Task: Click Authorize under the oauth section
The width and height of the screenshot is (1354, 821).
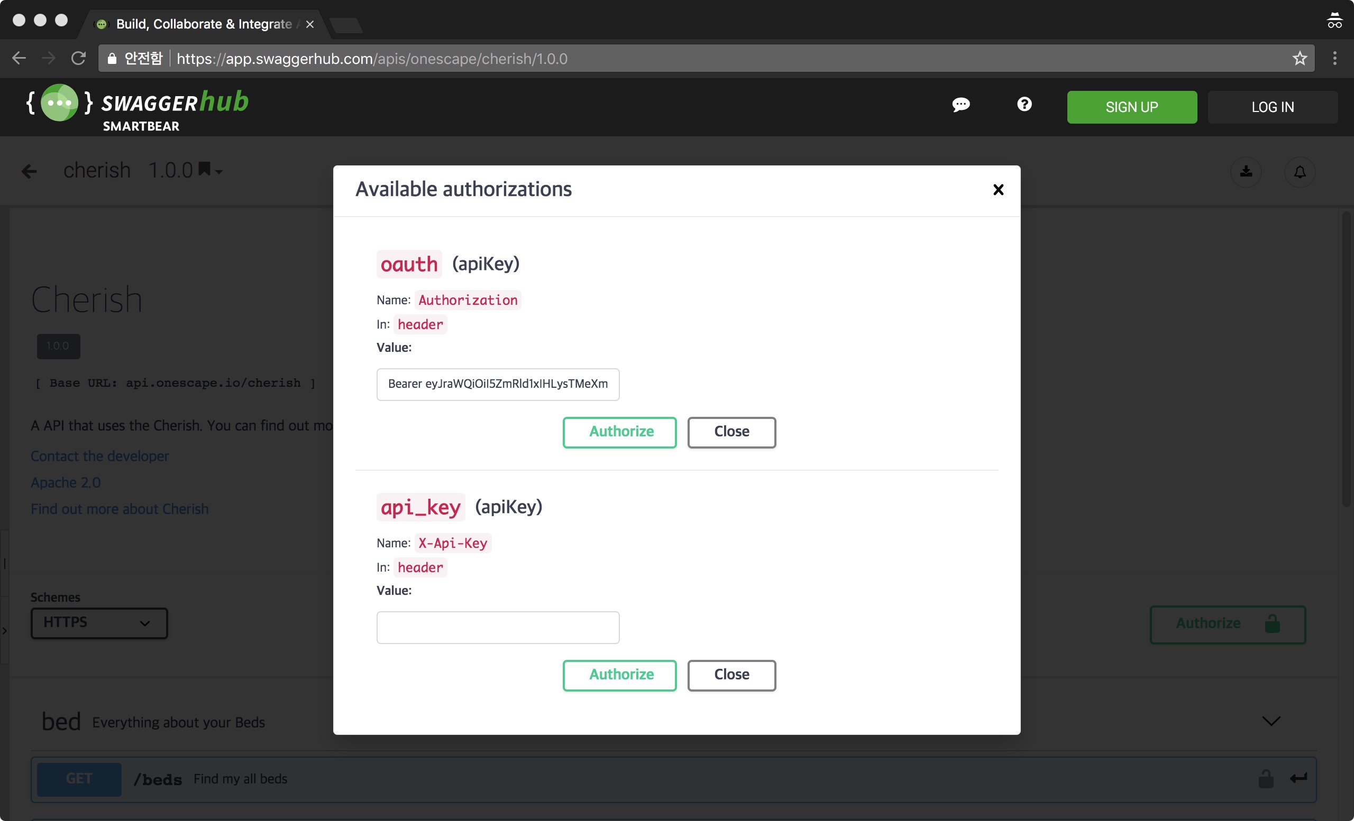Action: pyautogui.click(x=619, y=432)
